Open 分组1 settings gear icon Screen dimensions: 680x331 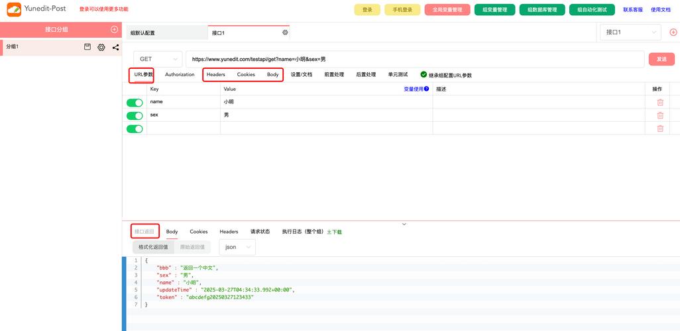(101, 47)
